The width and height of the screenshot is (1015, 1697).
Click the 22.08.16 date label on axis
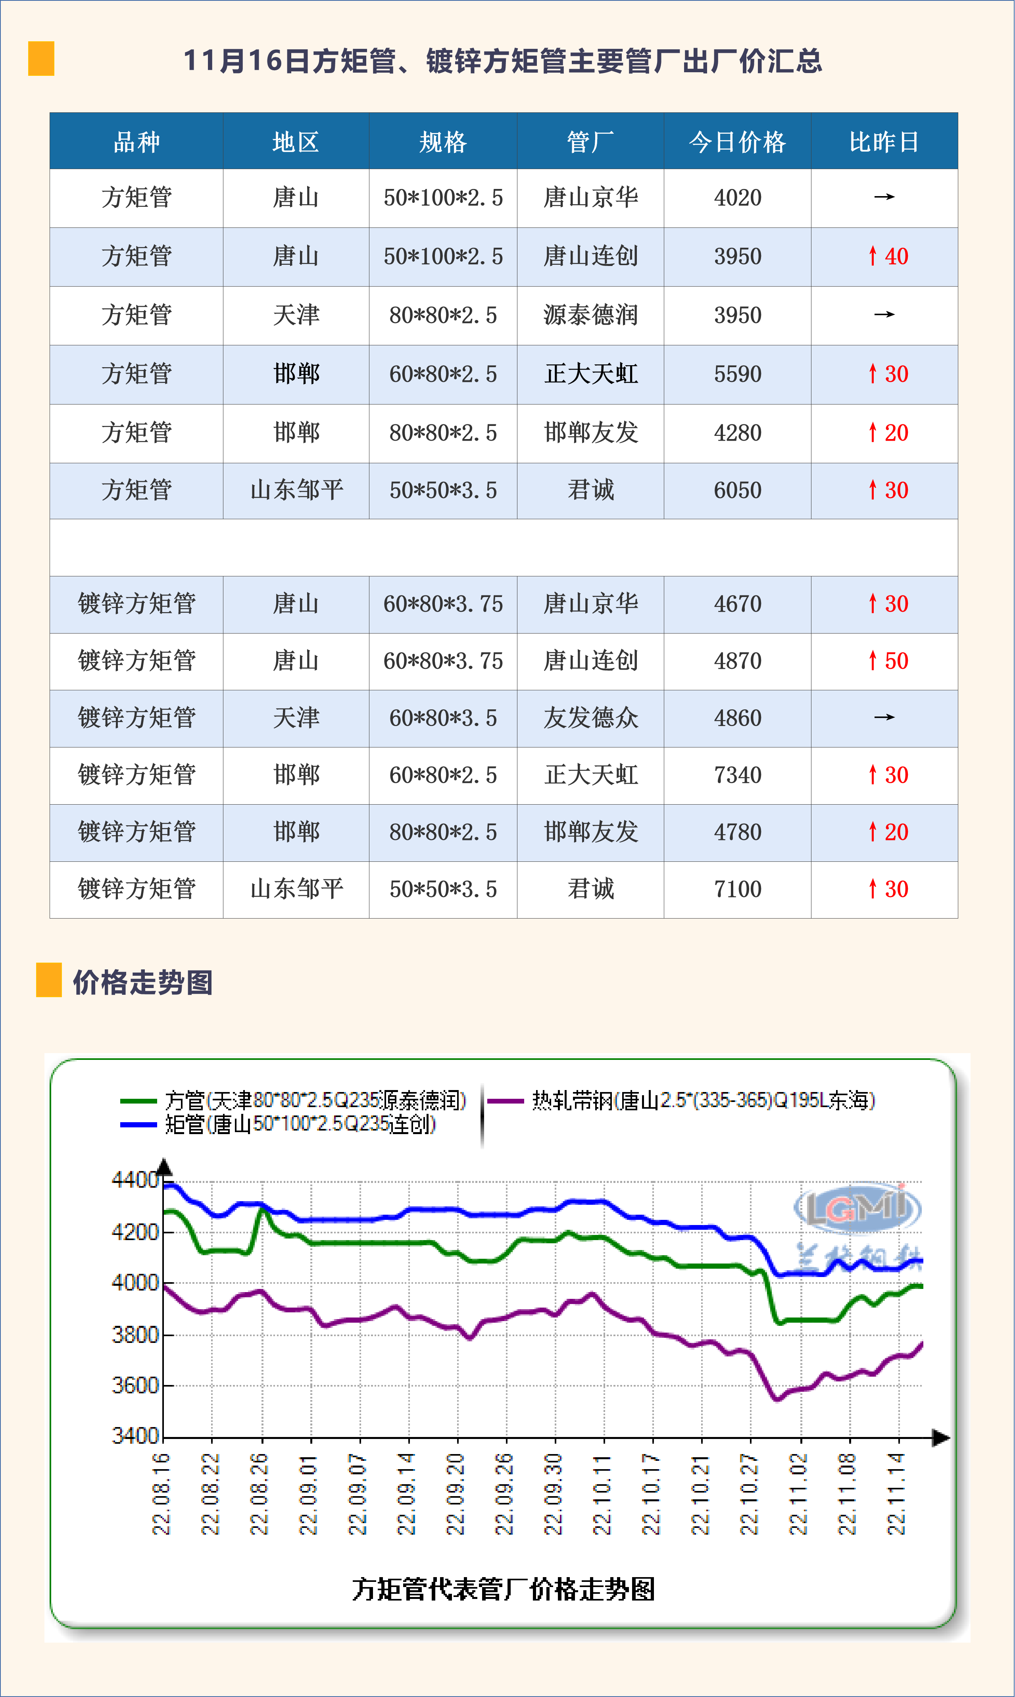(x=161, y=1495)
